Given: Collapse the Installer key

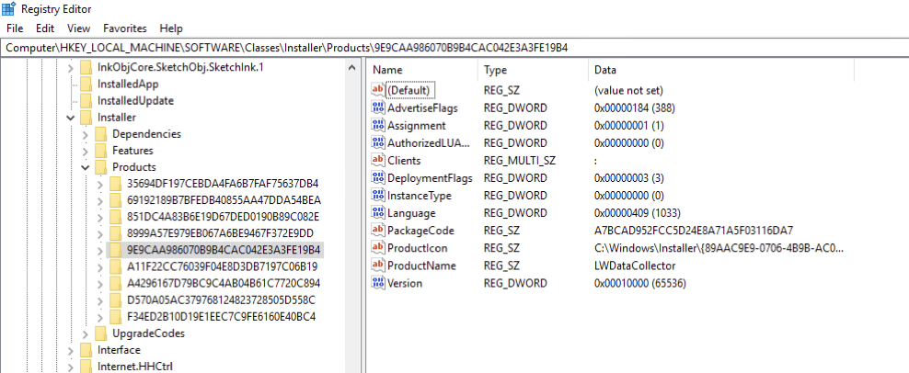Looking at the screenshot, I should coord(71,118).
